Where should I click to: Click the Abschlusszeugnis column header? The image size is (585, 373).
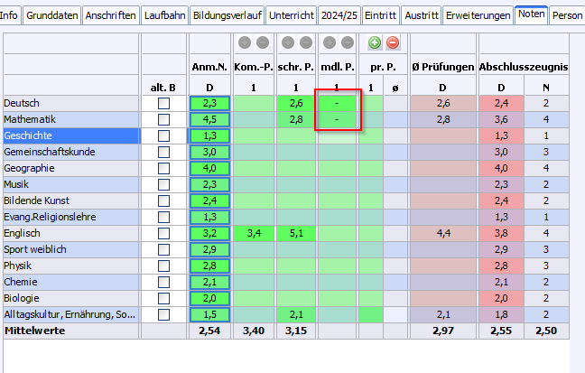[524, 67]
